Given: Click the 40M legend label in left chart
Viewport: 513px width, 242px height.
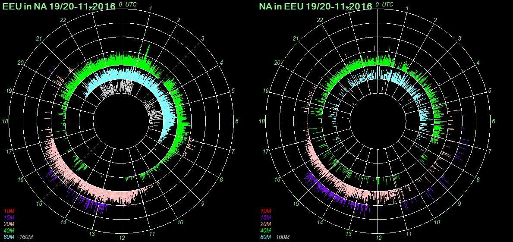Looking at the screenshot, I should 9,231.
